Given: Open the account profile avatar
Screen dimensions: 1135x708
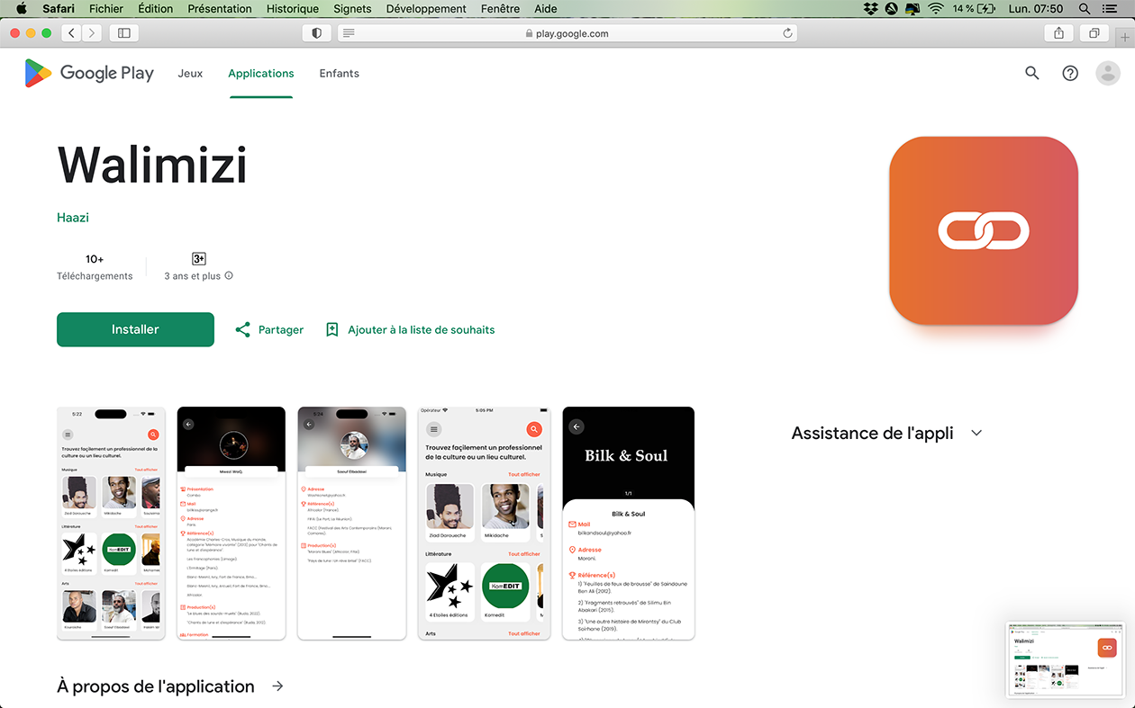Looking at the screenshot, I should click(1108, 74).
